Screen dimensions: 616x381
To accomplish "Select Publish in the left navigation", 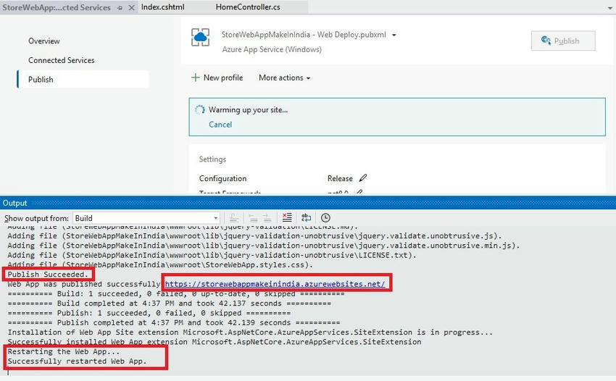I will click(x=83, y=80).
